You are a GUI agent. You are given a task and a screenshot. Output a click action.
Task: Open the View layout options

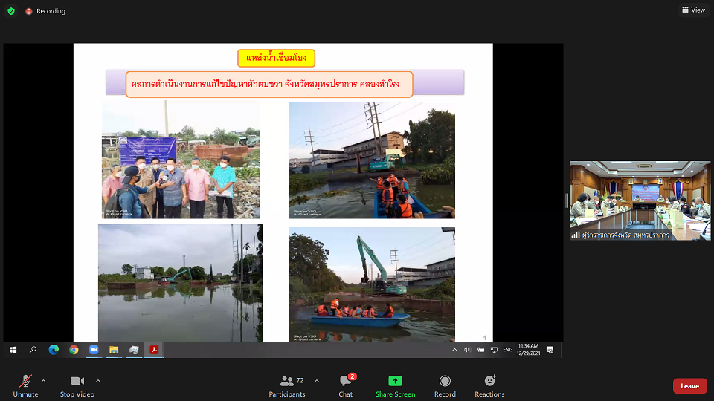click(x=693, y=10)
